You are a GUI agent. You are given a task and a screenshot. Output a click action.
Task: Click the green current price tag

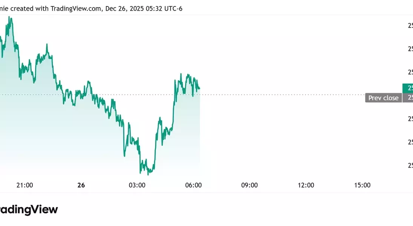tap(408, 88)
